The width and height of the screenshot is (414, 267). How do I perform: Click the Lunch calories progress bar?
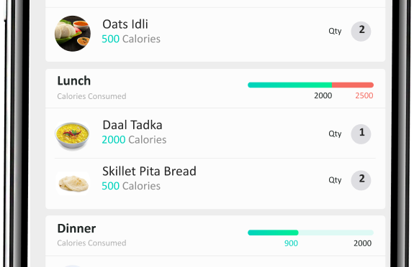[310, 85]
